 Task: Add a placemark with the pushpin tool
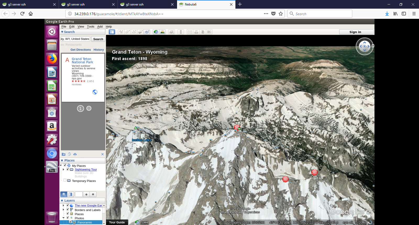point(121,32)
